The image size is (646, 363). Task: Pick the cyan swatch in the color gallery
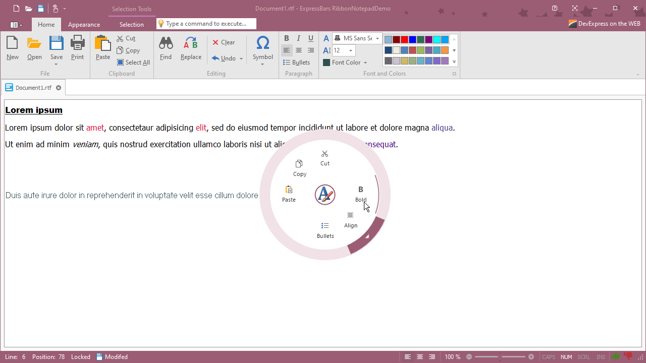tap(437, 39)
